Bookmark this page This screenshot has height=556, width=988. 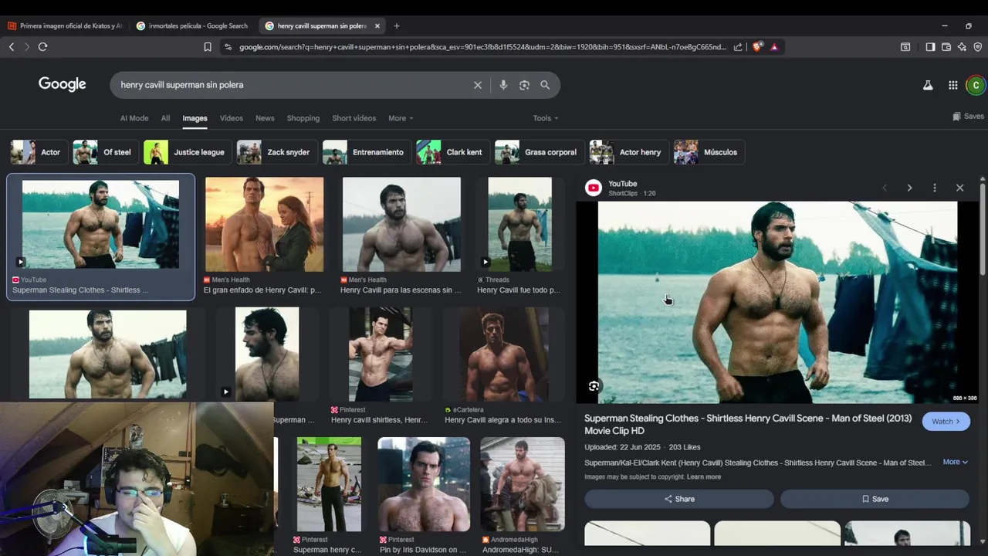tap(208, 47)
